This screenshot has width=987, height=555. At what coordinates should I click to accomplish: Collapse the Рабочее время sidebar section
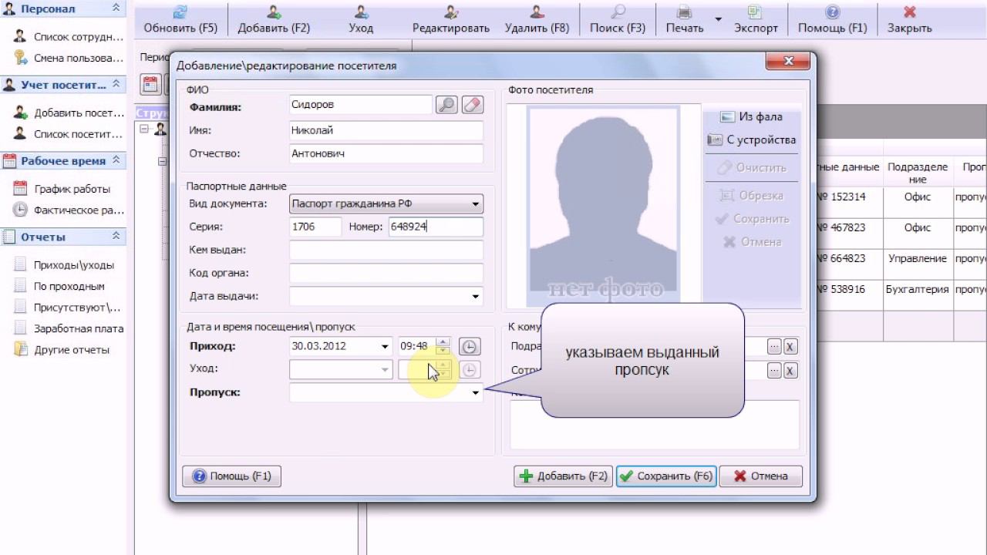(116, 160)
